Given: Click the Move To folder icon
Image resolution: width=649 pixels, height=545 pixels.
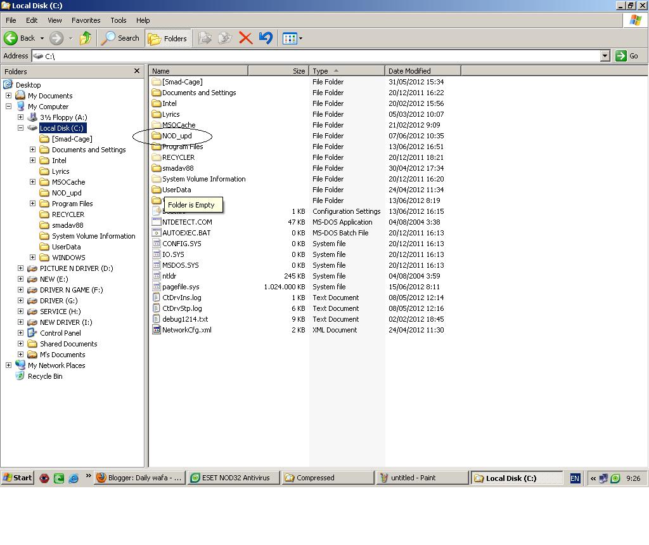Looking at the screenshot, I should [x=205, y=38].
